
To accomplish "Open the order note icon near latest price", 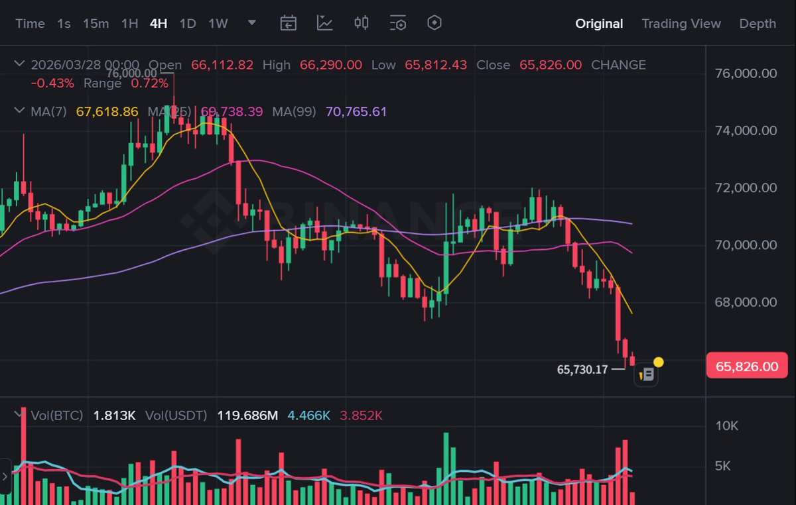I will 646,374.
